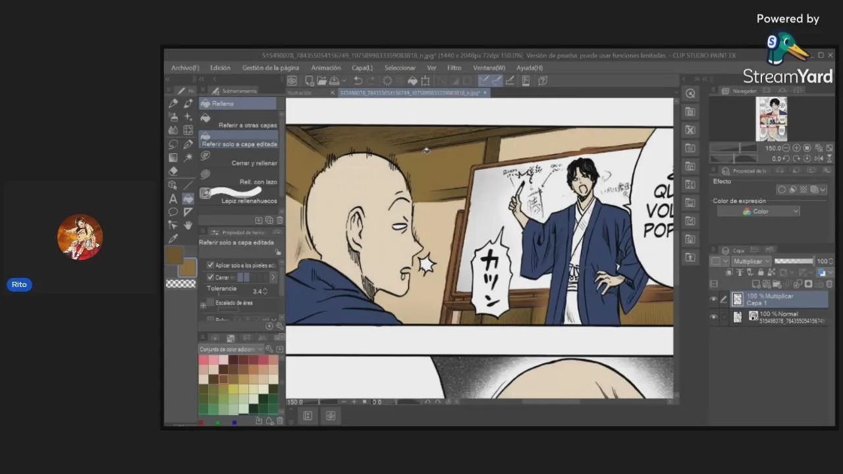This screenshot has width=843, height=474.
Task: Click the Relleno sub tool group
Action: tap(238, 103)
